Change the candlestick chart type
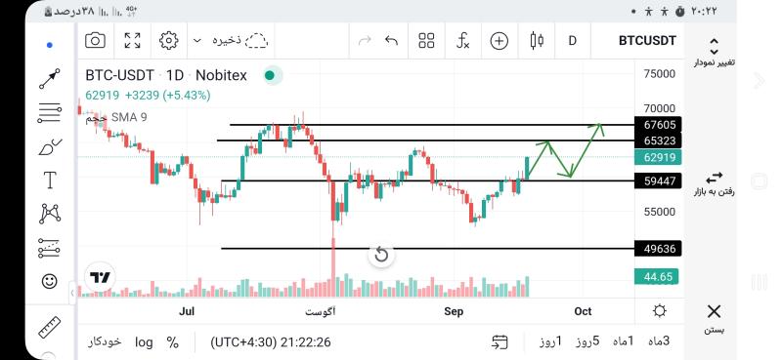 (x=537, y=41)
